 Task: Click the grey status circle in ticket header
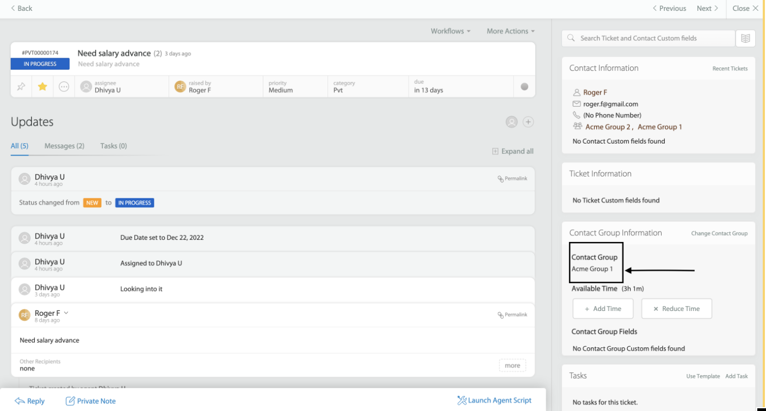[524, 86]
